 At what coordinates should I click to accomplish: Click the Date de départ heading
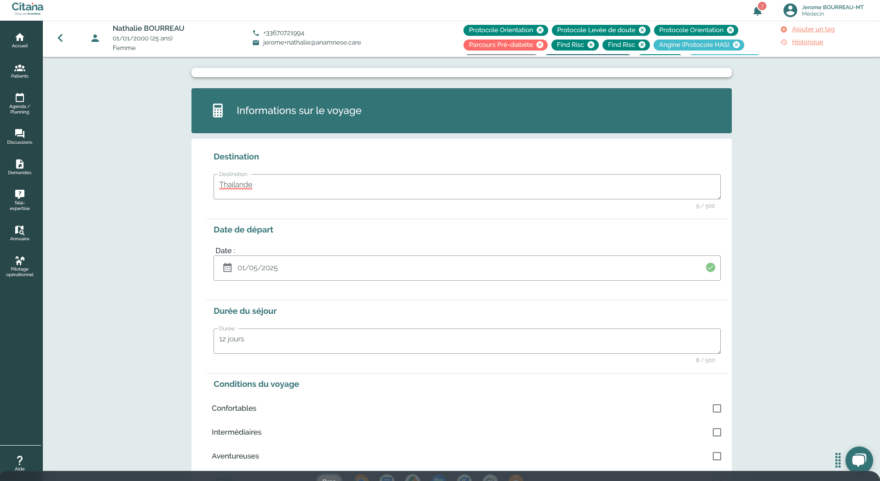(243, 230)
